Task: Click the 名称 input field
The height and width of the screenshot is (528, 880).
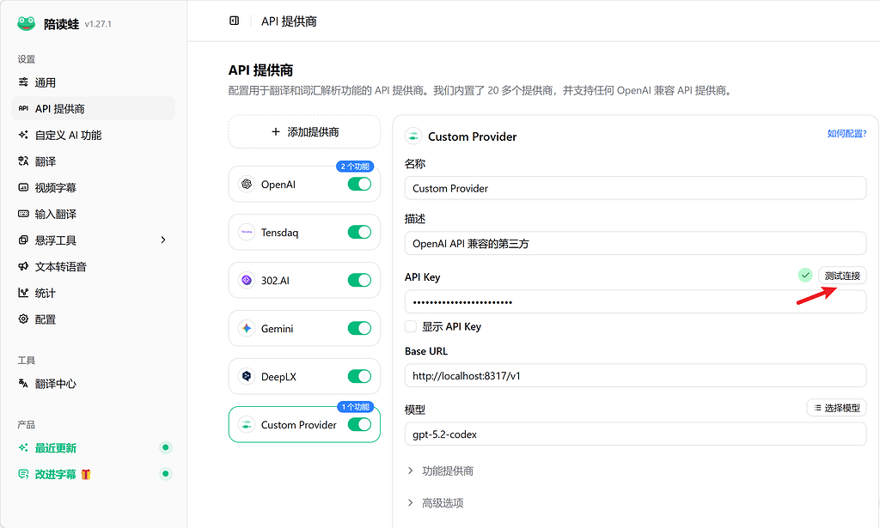Action: [635, 188]
